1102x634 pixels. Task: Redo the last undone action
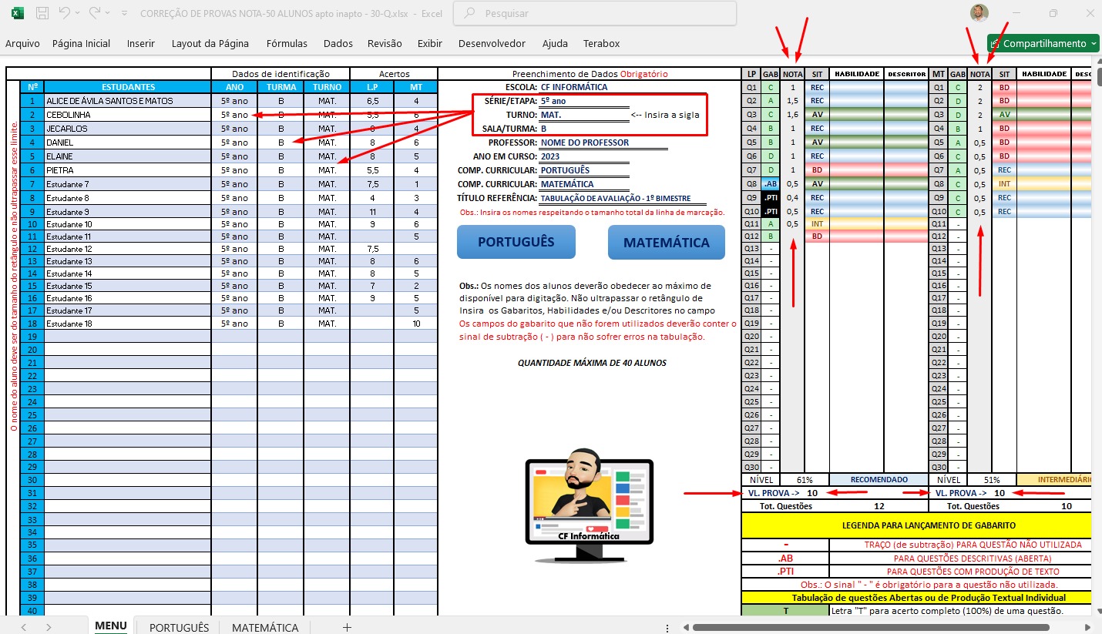[x=95, y=13]
